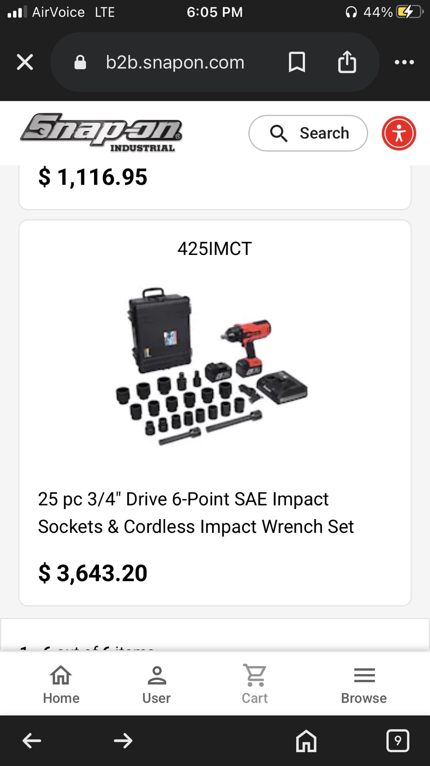Tap the browser home icon

point(306,741)
